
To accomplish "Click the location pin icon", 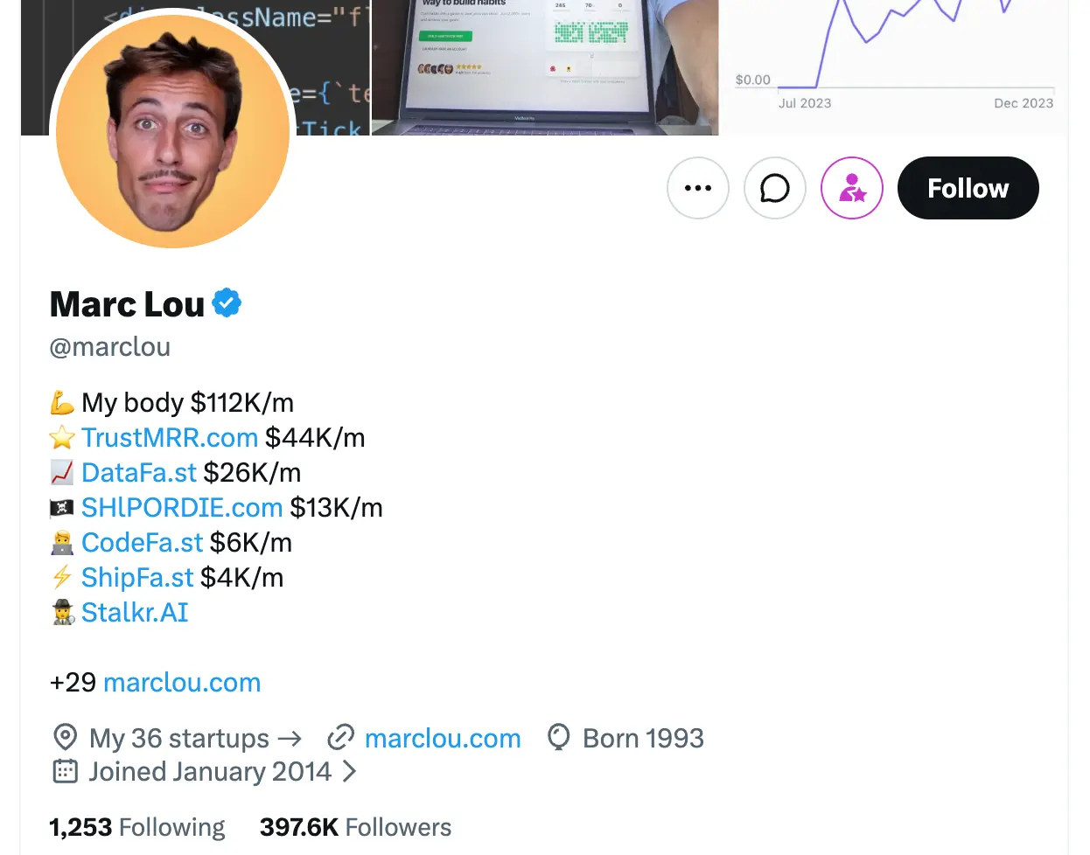I will click(x=66, y=738).
